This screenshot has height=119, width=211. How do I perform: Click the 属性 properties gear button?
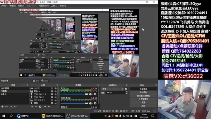tap(36, 81)
